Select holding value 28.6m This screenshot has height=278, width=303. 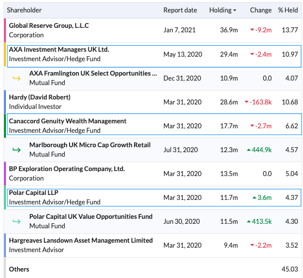229,102
